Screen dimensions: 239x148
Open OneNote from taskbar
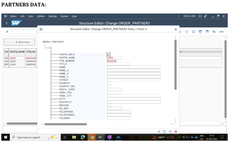[x=109, y=137]
